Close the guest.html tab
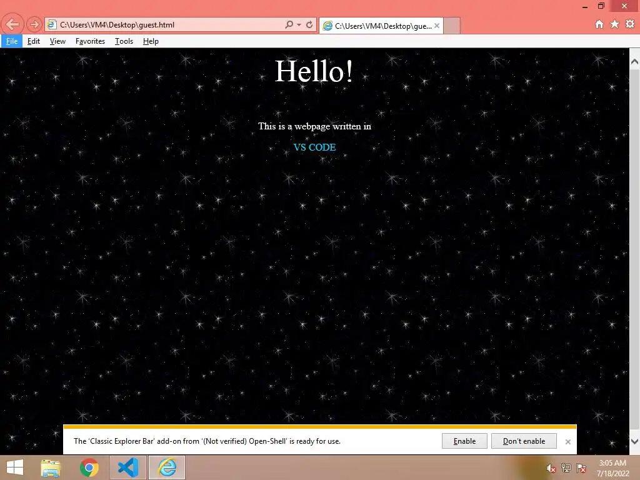This screenshot has width=640, height=480. coord(437,26)
